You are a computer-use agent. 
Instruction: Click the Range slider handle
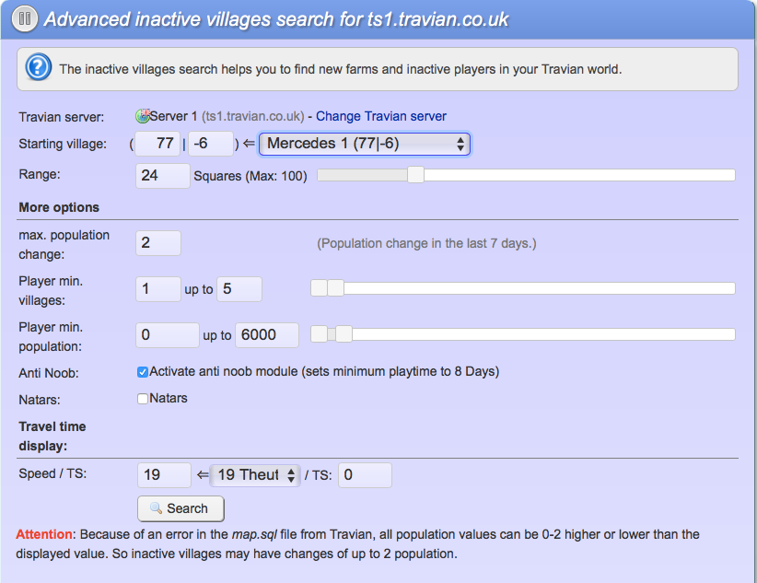pos(415,175)
